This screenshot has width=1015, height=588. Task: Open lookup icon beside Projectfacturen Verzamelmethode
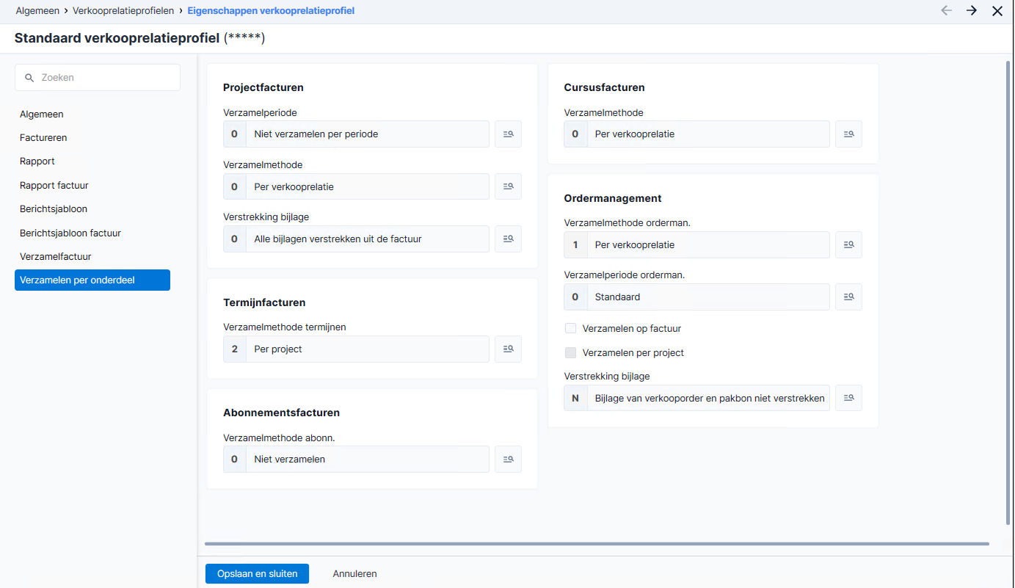[508, 186]
